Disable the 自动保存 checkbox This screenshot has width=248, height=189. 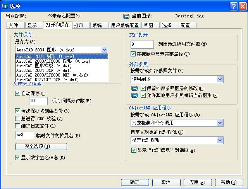[x=17, y=94]
